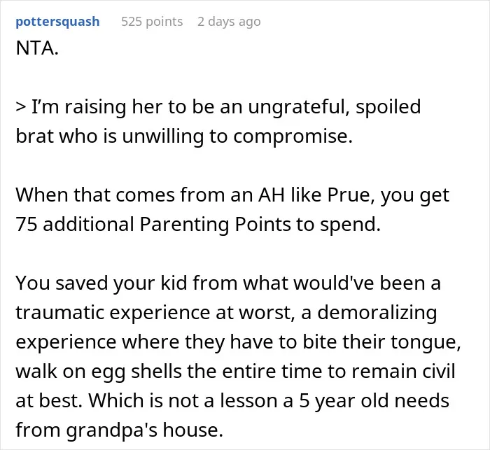Open the pottersquash user profile
The width and height of the screenshot is (490, 450).
pos(57,22)
